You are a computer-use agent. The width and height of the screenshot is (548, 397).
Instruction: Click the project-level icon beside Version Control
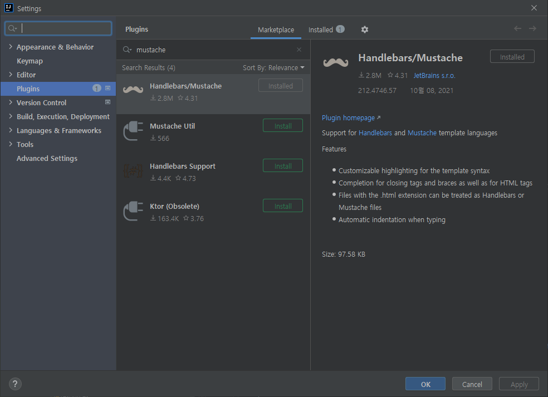(x=107, y=102)
